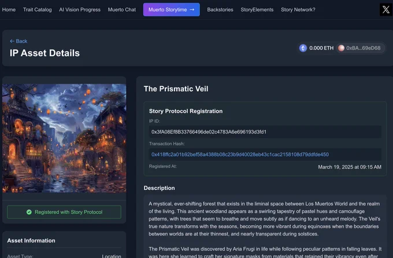The width and height of the screenshot is (393, 258).
Task: Open AI Vision Progress page
Action: [x=80, y=9]
